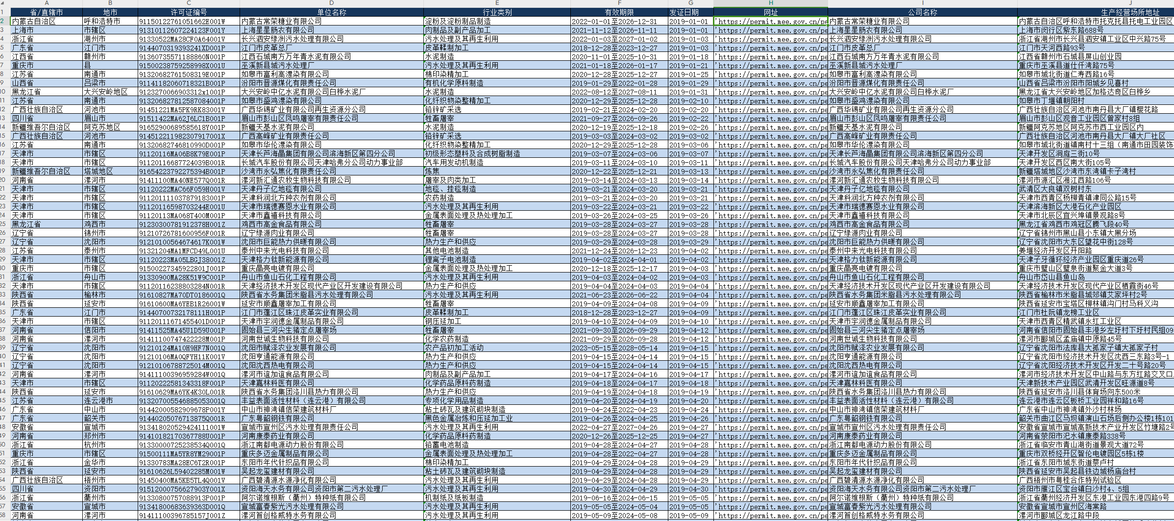Image resolution: width=1174 pixels, height=521 pixels.
Task: Select validity period 2022-01-01至2026-12-31
Action: point(619,21)
